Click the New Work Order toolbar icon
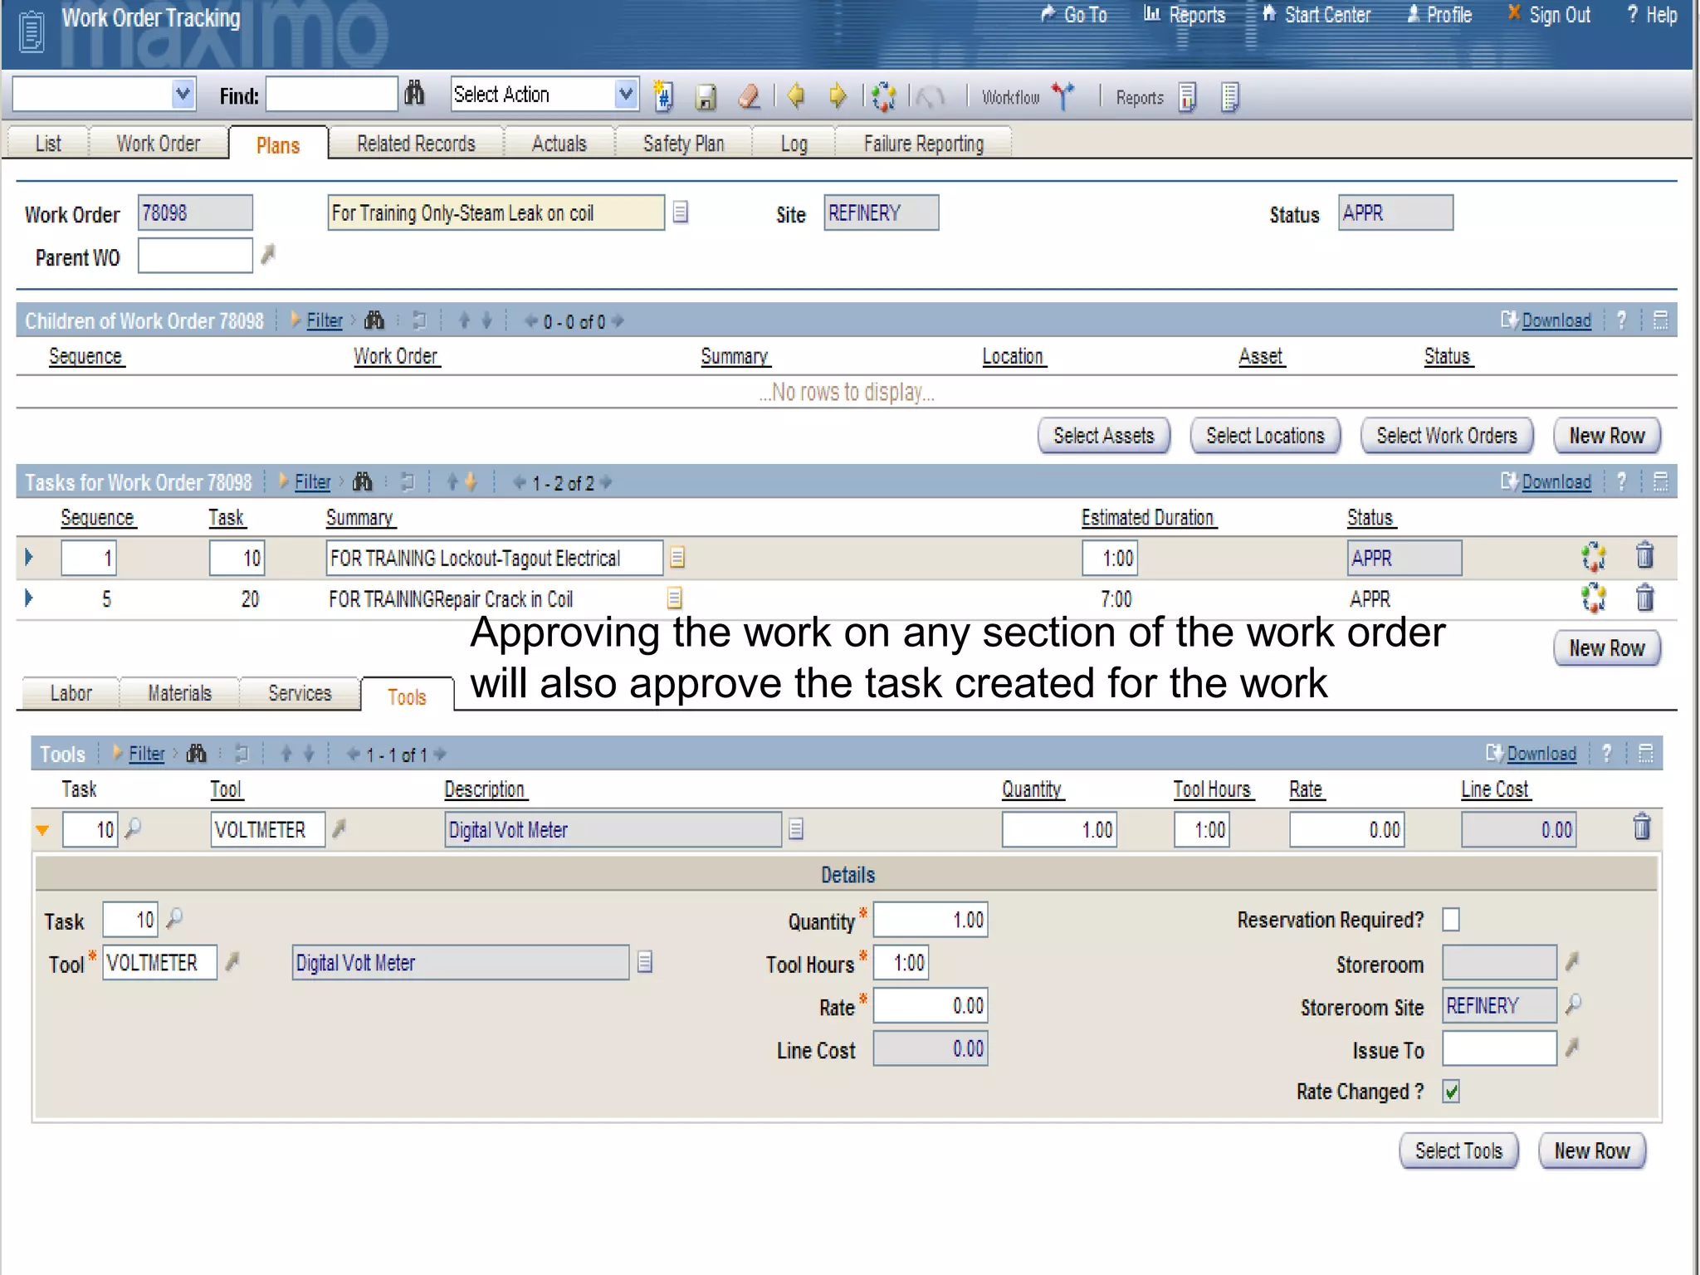The image size is (1700, 1275). point(663,96)
